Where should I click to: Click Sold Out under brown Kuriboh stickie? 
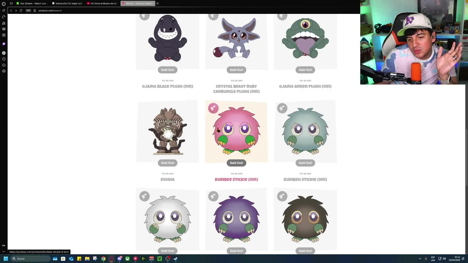(x=305, y=251)
